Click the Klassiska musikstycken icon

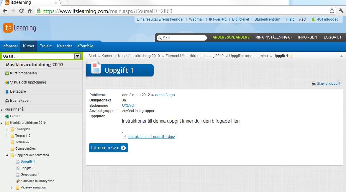[x=18, y=181]
